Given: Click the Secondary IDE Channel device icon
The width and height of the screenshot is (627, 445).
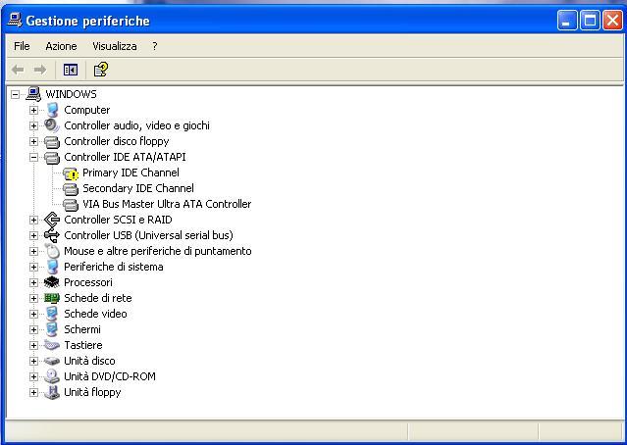Looking at the screenshot, I should tap(71, 188).
